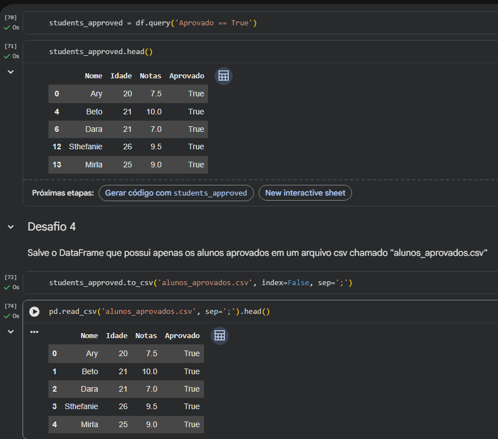Image resolution: width=498 pixels, height=439 pixels.
Task: Click the Dara cell in index 6 row
Action: tap(94, 129)
